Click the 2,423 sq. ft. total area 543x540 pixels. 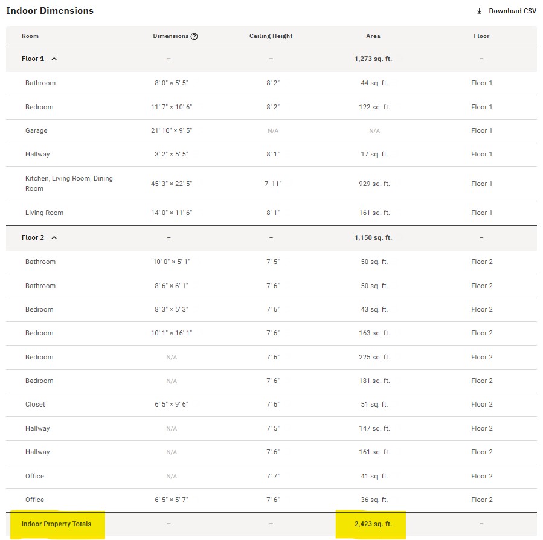pyautogui.click(x=373, y=524)
